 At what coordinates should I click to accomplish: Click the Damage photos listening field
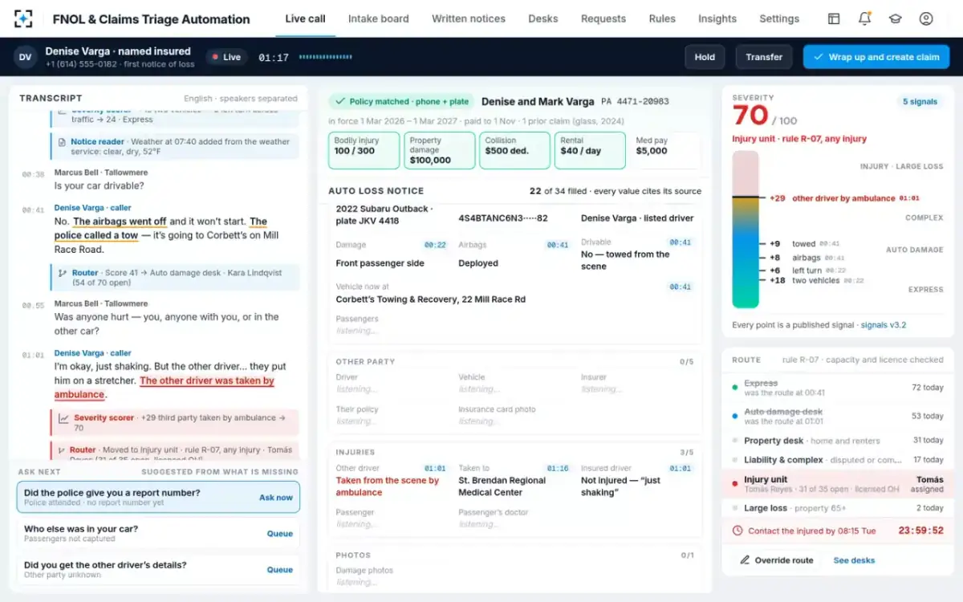pyautogui.click(x=358, y=583)
